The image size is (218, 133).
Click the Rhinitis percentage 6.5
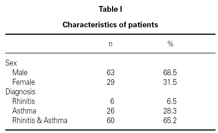coord(172,101)
